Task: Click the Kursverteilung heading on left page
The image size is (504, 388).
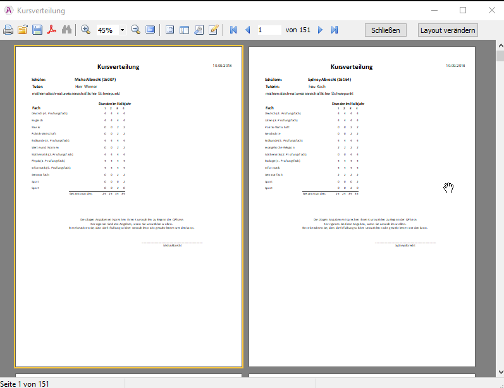Action: (118, 67)
